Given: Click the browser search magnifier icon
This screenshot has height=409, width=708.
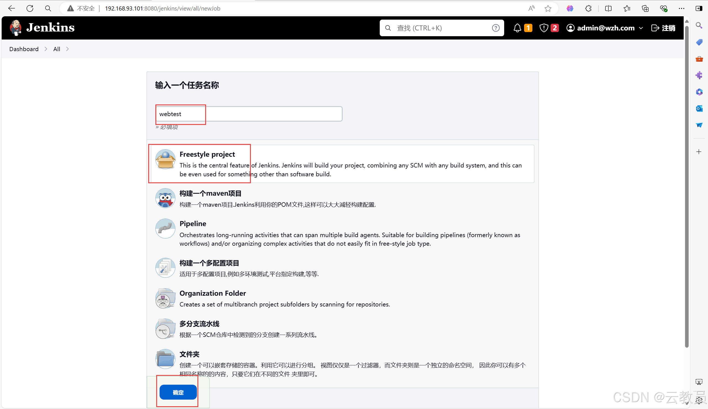Looking at the screenshot, I should (x=48, y=8).
